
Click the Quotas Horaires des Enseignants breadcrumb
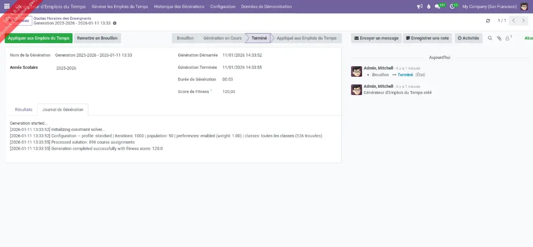pos(62,18)
